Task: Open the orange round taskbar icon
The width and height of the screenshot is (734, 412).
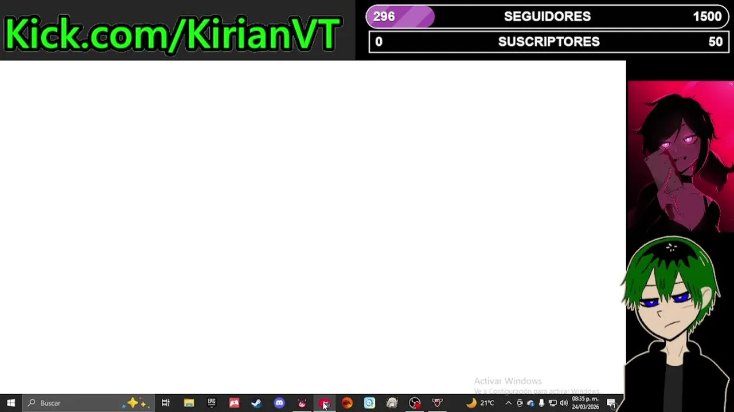Action: pos(347,403)
